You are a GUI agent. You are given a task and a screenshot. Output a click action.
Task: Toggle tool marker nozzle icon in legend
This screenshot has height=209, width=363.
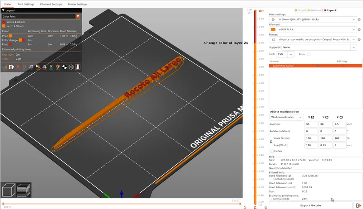tap(78, 67)
